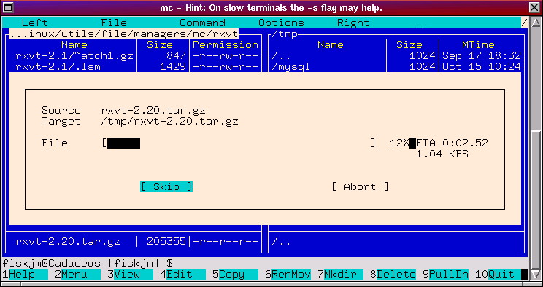Click the scrollbar up arrow

(536, 23)
